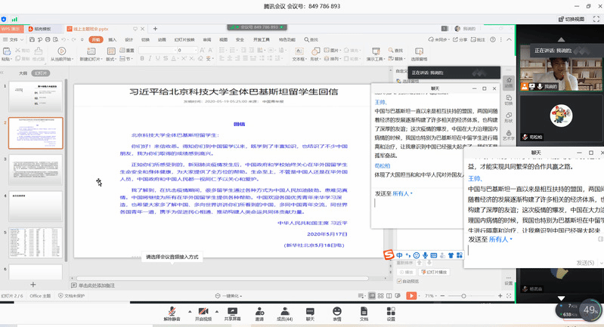Toggle Sogou Chinese input mode
Screen dimensions: 604x327
click(x=399, y=255)
